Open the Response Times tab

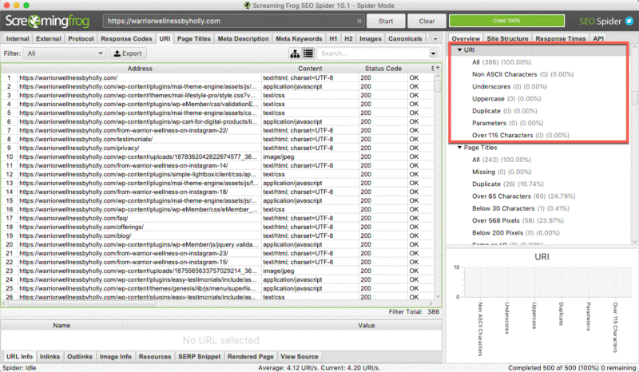[x=561, y=38]
